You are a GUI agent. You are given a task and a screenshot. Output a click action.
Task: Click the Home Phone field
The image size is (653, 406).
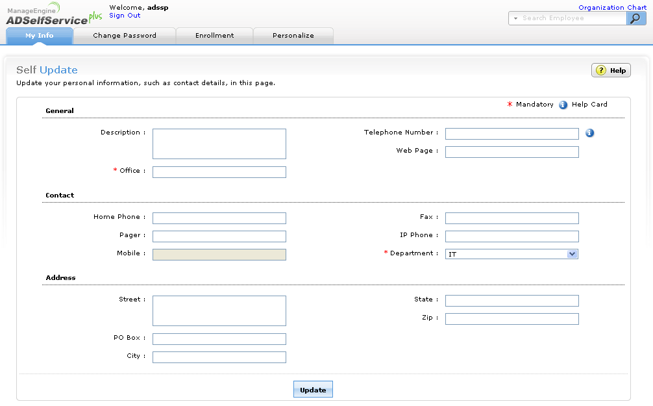(x=219, y=218)
